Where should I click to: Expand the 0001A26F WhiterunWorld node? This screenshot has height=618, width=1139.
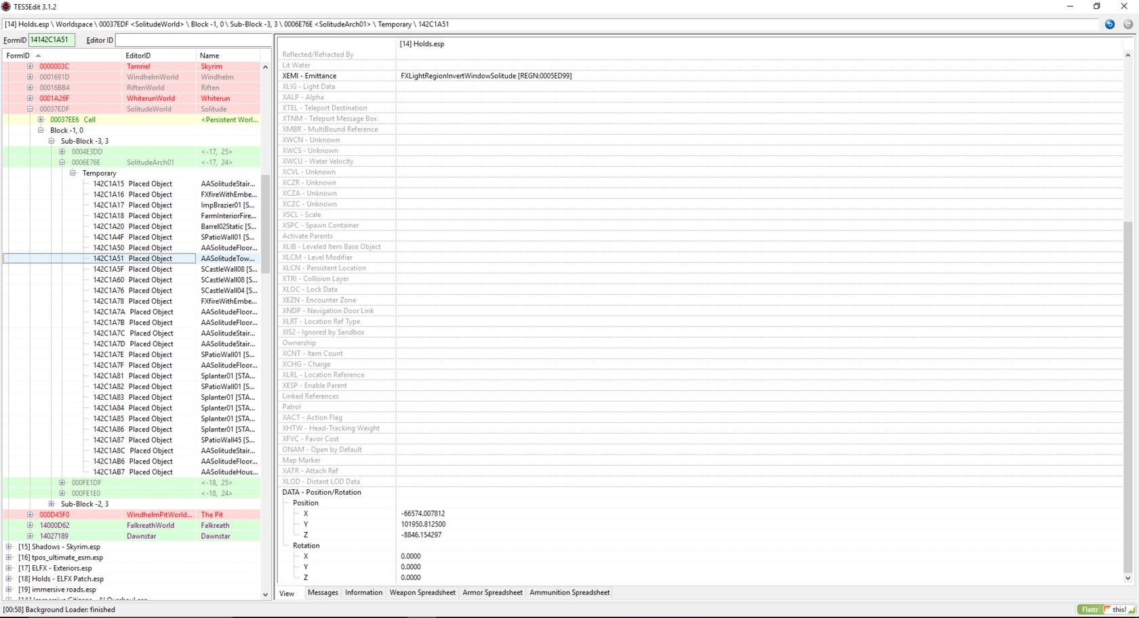30,98
